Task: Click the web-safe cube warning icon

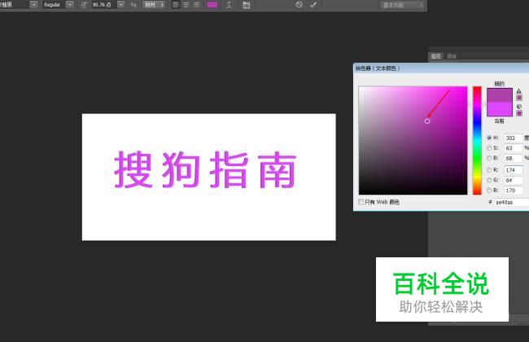Action: pos(519,107)
